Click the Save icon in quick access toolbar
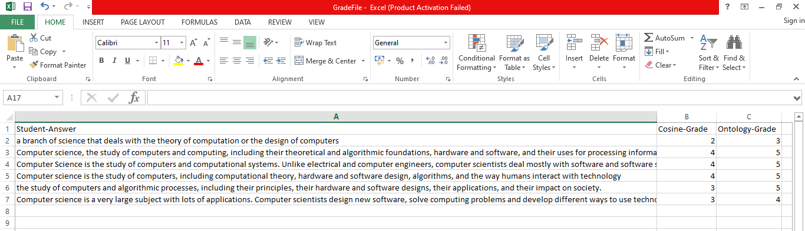The width and height of the screenshot is (805, 231). coord(27,7)
